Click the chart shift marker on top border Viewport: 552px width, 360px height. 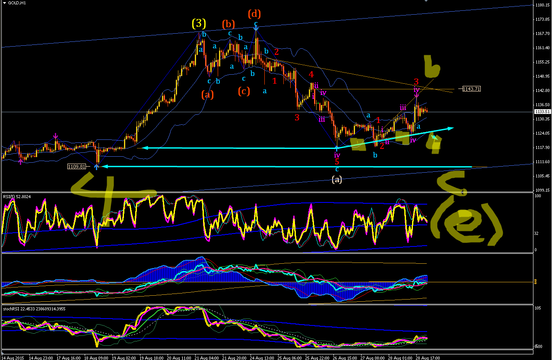point(426,2)
